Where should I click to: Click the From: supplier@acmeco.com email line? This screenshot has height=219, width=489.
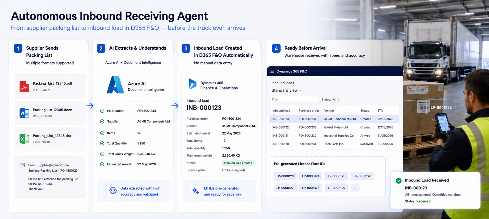(49, 165)
